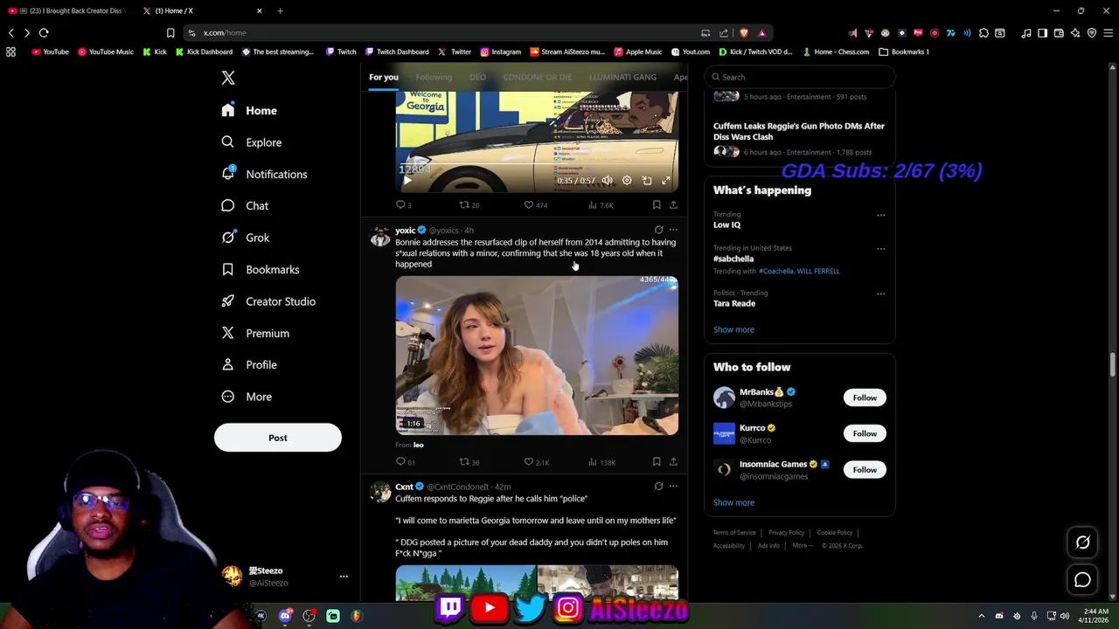Select the For you tab

pos(383,77)
